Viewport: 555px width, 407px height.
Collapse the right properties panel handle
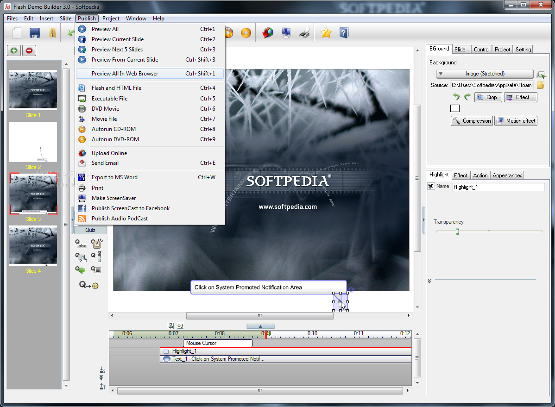tap(424, 220)
